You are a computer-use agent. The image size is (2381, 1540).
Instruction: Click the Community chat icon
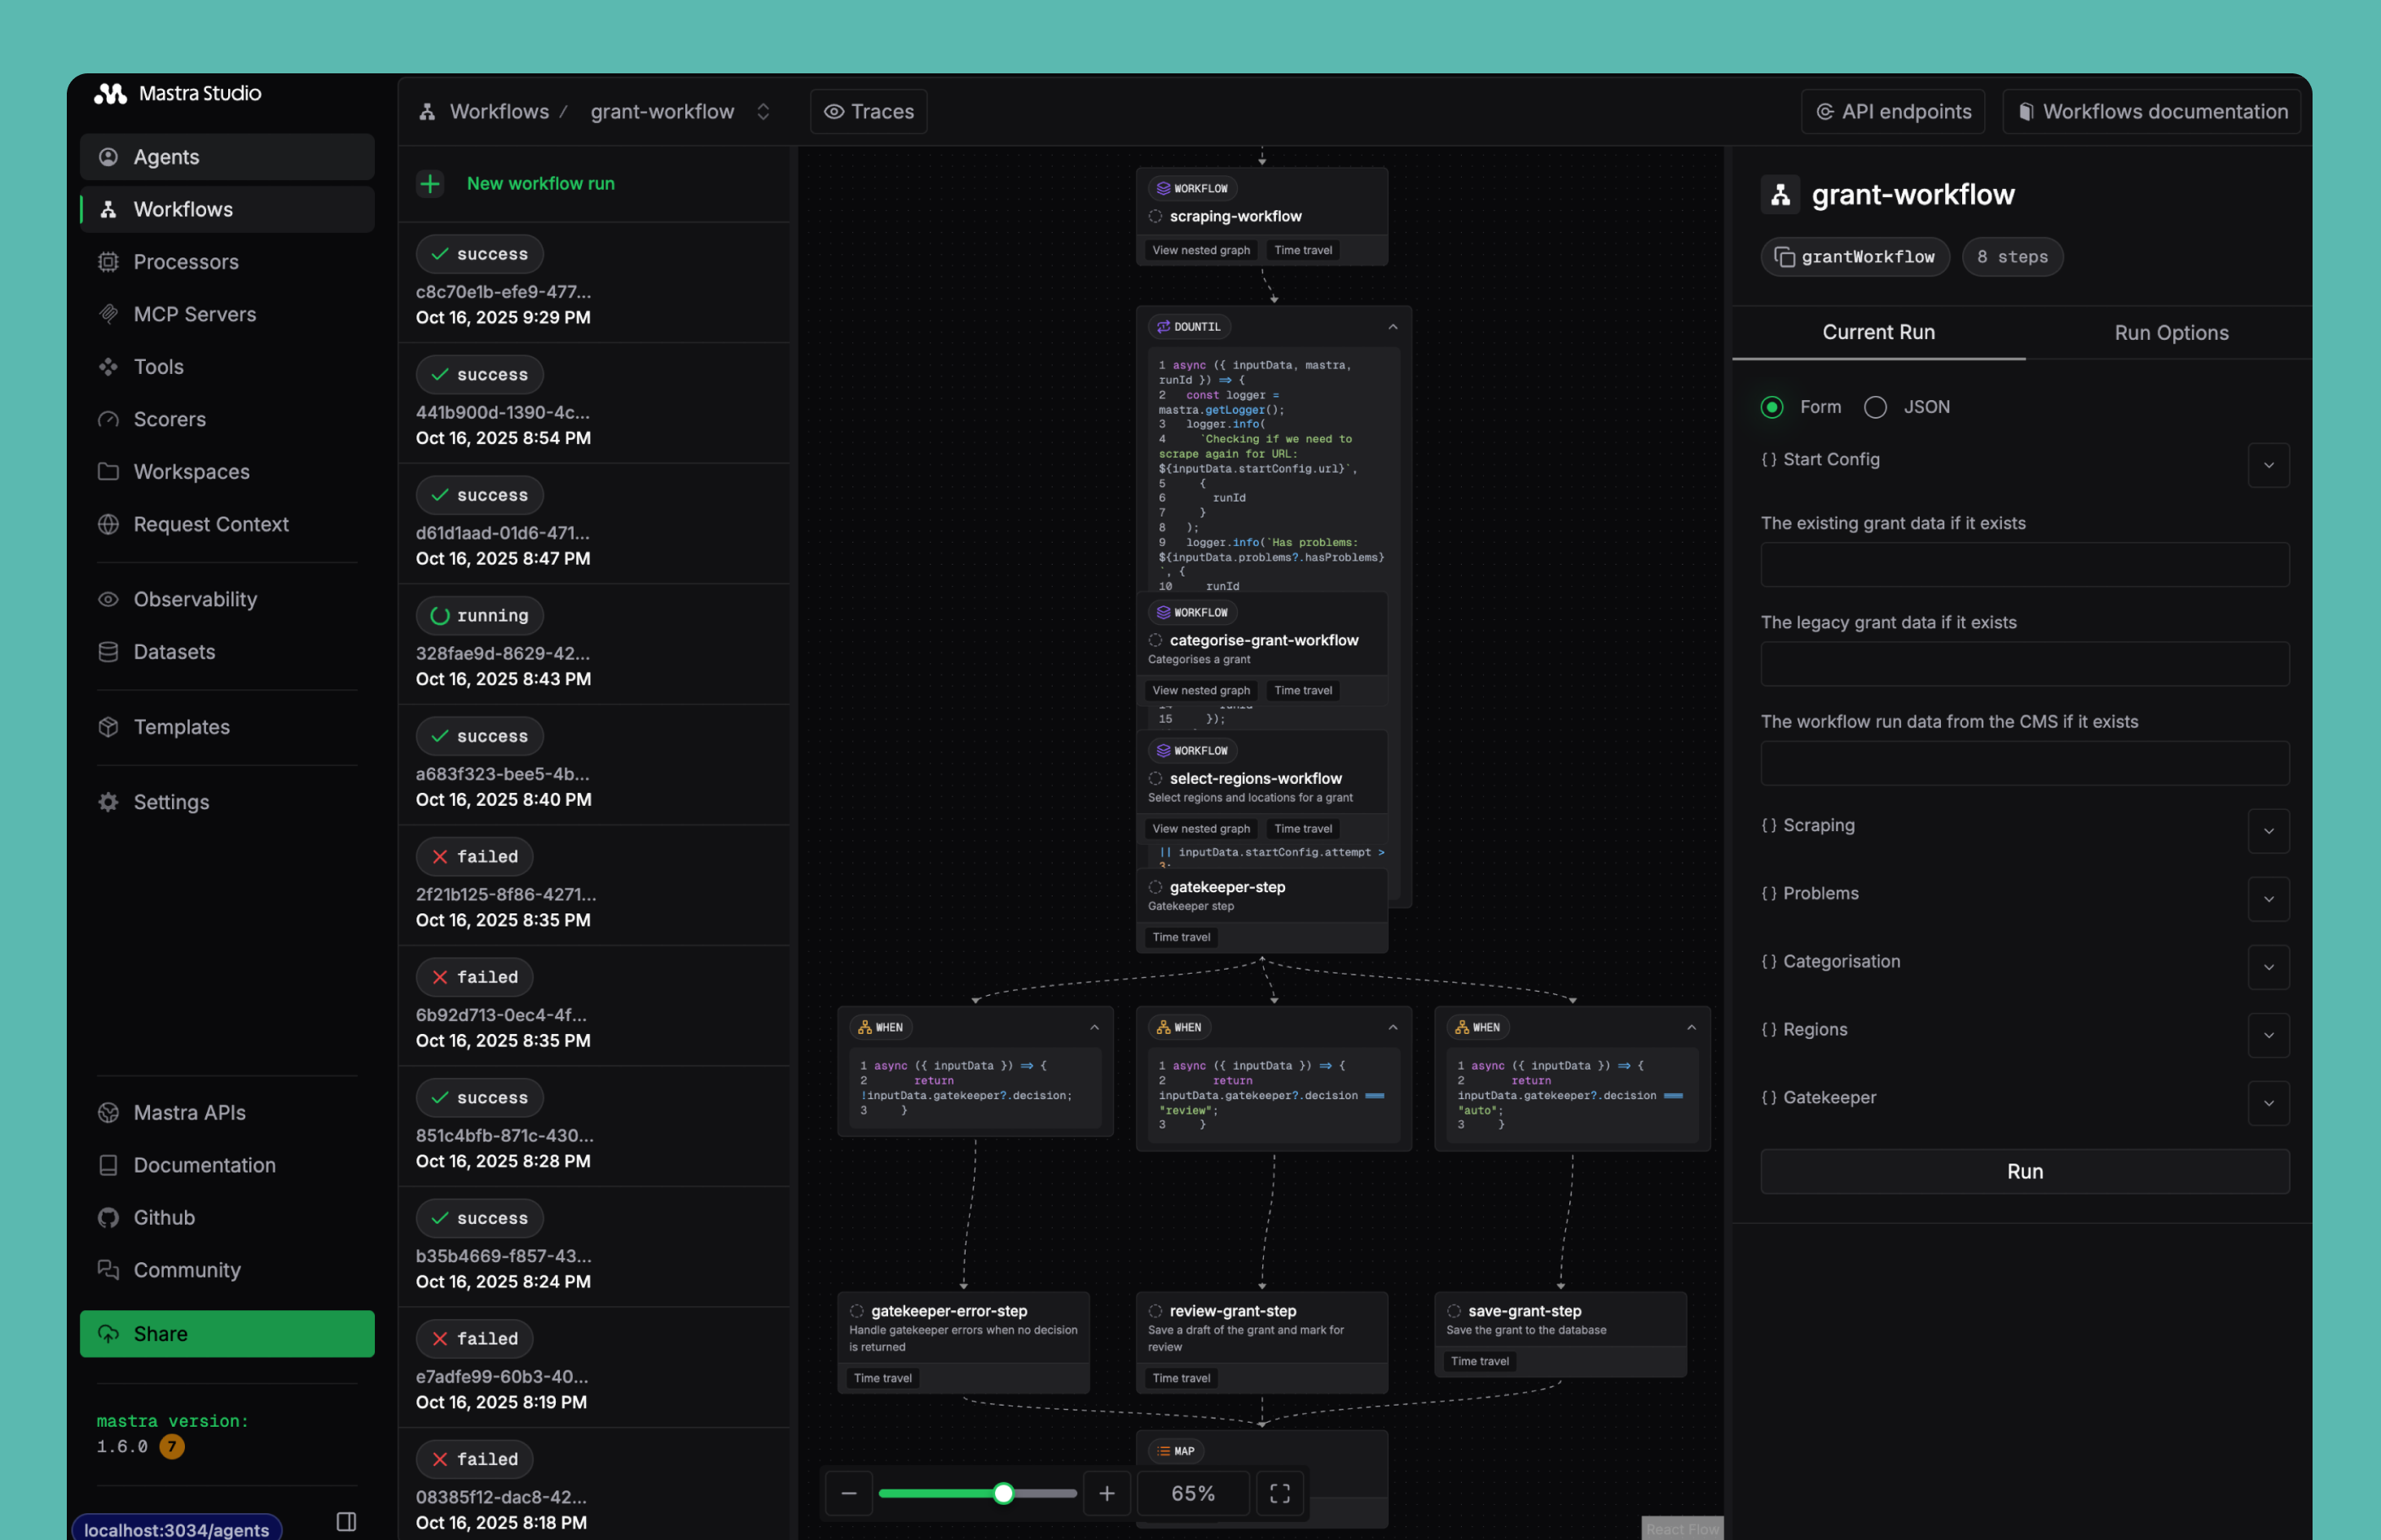click(x=108, y=1270)
